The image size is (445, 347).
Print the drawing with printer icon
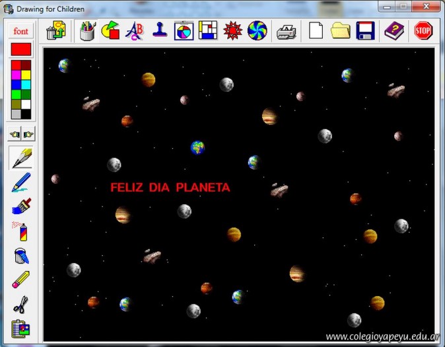pyautogui.click(x=286, y=30)
